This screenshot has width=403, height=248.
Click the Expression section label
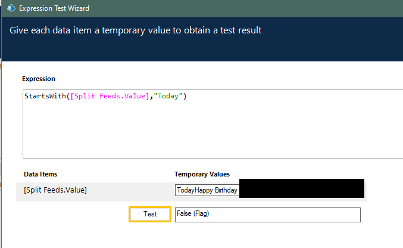[39, 79]
